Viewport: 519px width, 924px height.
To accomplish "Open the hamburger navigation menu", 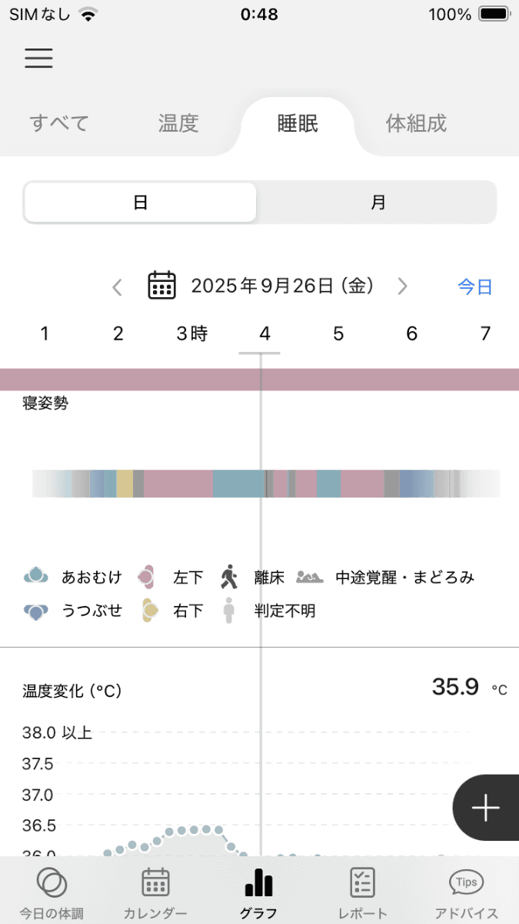I will point(38,58).
